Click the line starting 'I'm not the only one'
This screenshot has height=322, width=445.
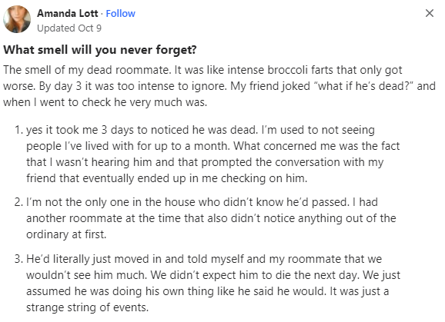[x=202, y=202]
